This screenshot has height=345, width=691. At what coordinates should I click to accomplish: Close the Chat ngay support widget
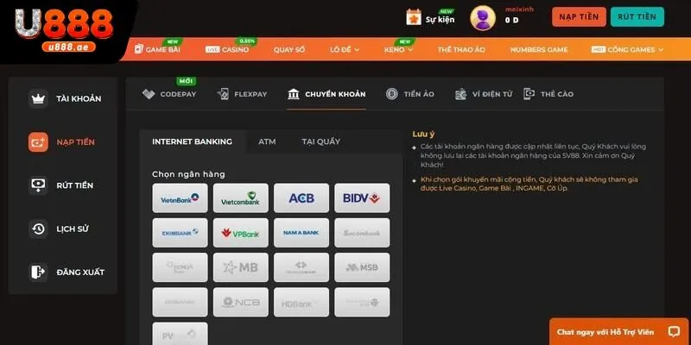[x=674, y=331]
